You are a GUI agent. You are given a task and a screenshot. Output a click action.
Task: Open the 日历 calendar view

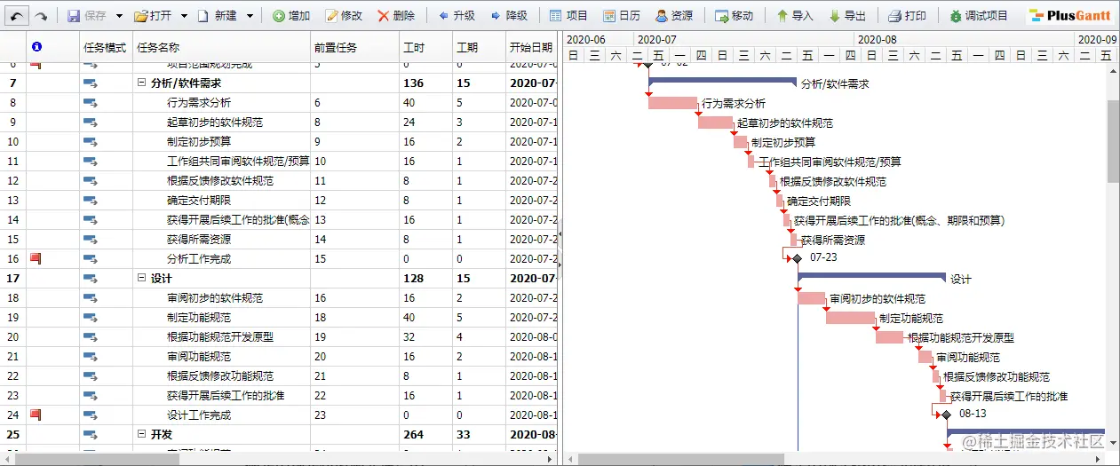coord(621,16)
